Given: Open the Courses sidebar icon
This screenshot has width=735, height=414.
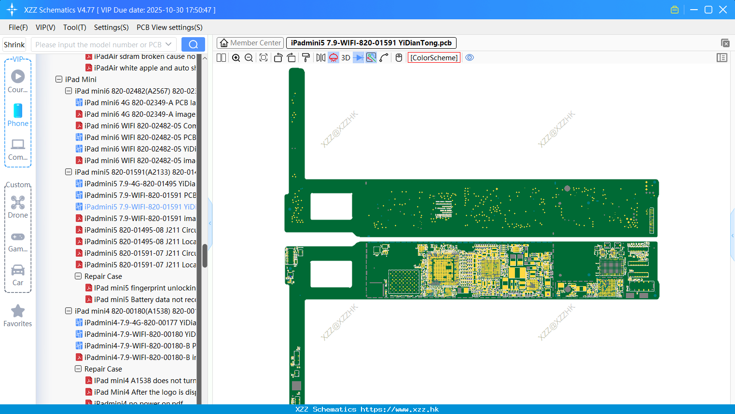Looking at the screenshot, I should coord(18,81).
